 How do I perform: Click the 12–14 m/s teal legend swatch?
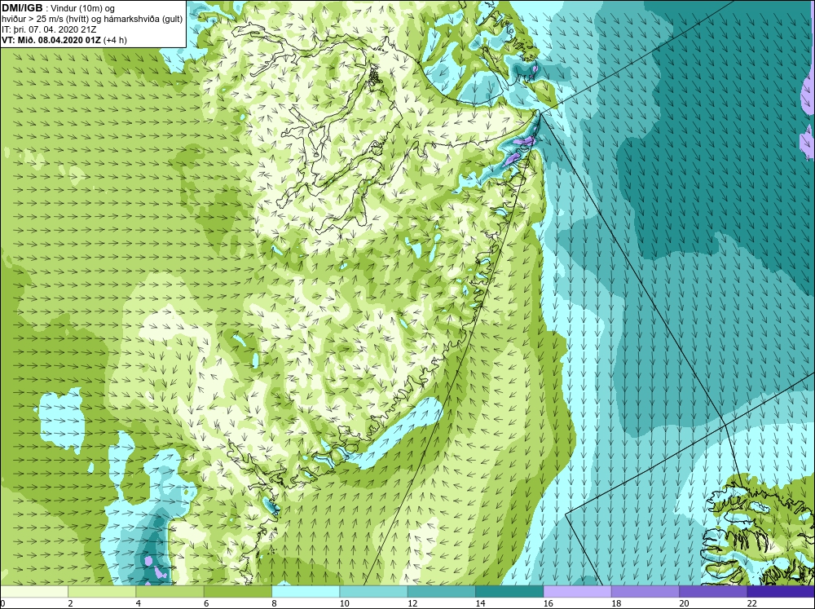pyautogui.click(x=441, y=591)
